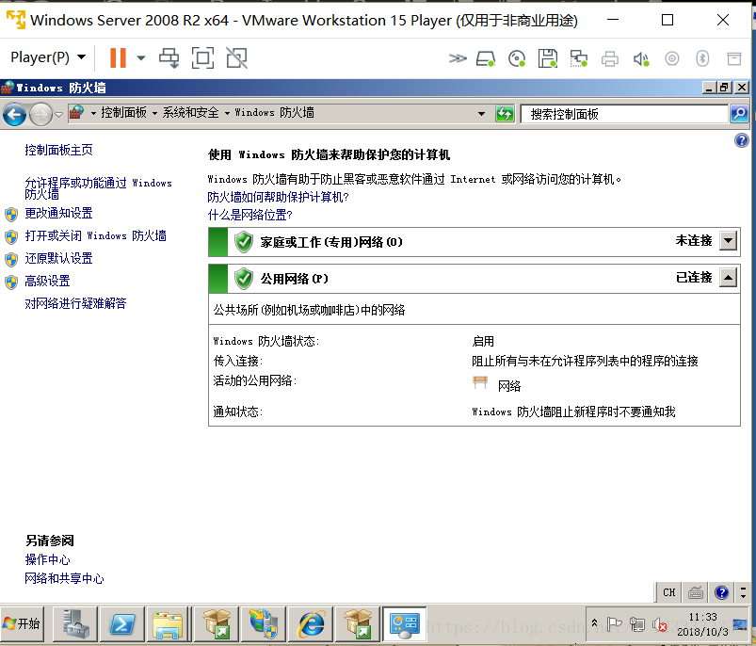
Task: Click the 家庭或工作(专用)网络(O) header
Action: coord(331,241)
